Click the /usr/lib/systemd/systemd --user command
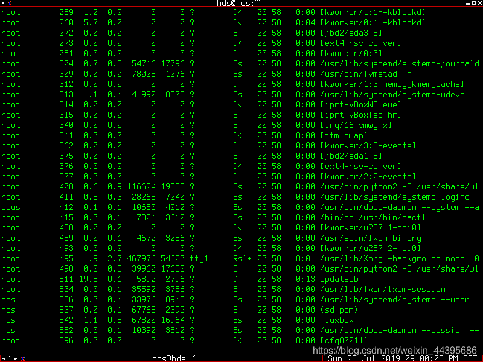Image resolution: width=483 pixels, height=362 pixels. [x=395, y=300]
